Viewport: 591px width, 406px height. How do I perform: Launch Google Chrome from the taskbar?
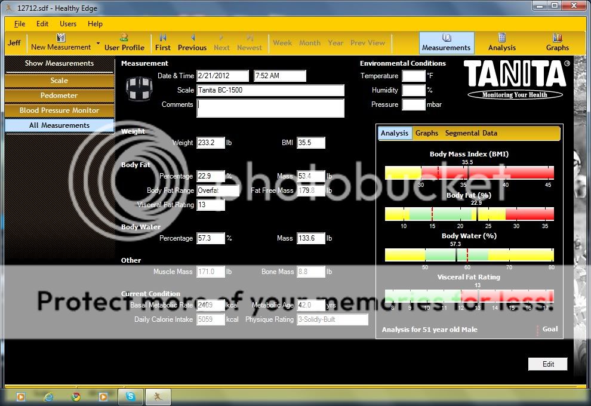76,396
